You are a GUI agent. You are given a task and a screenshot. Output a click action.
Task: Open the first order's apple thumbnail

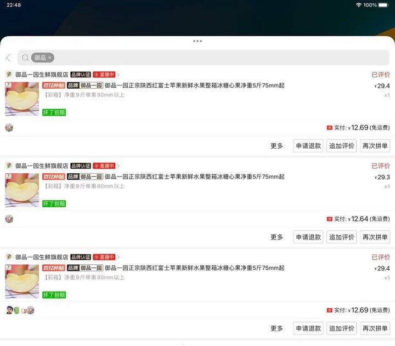coord(22,99)
